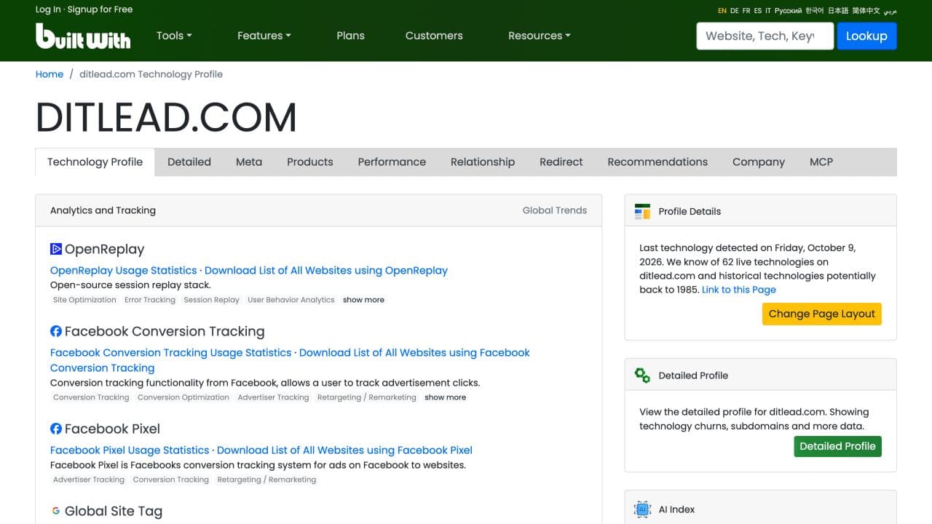Viewport: 932px width, 524px height.
Task: Click the Profile Details panel icon
Action: tap(642, 211)
